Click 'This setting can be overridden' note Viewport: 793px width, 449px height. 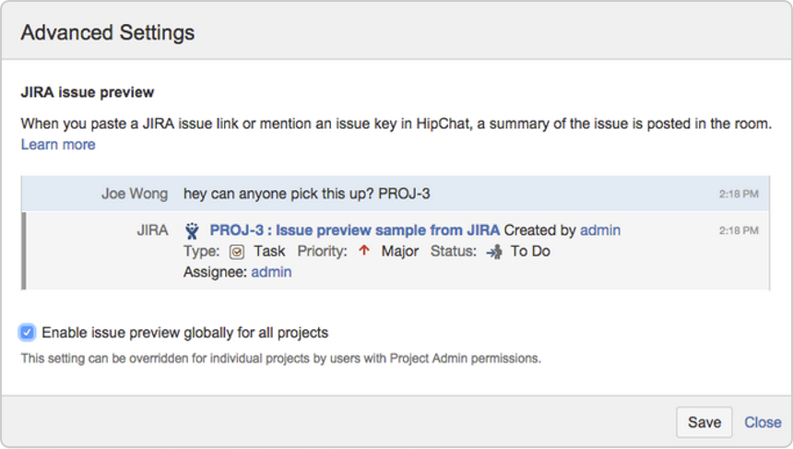(x=280, y=359)
